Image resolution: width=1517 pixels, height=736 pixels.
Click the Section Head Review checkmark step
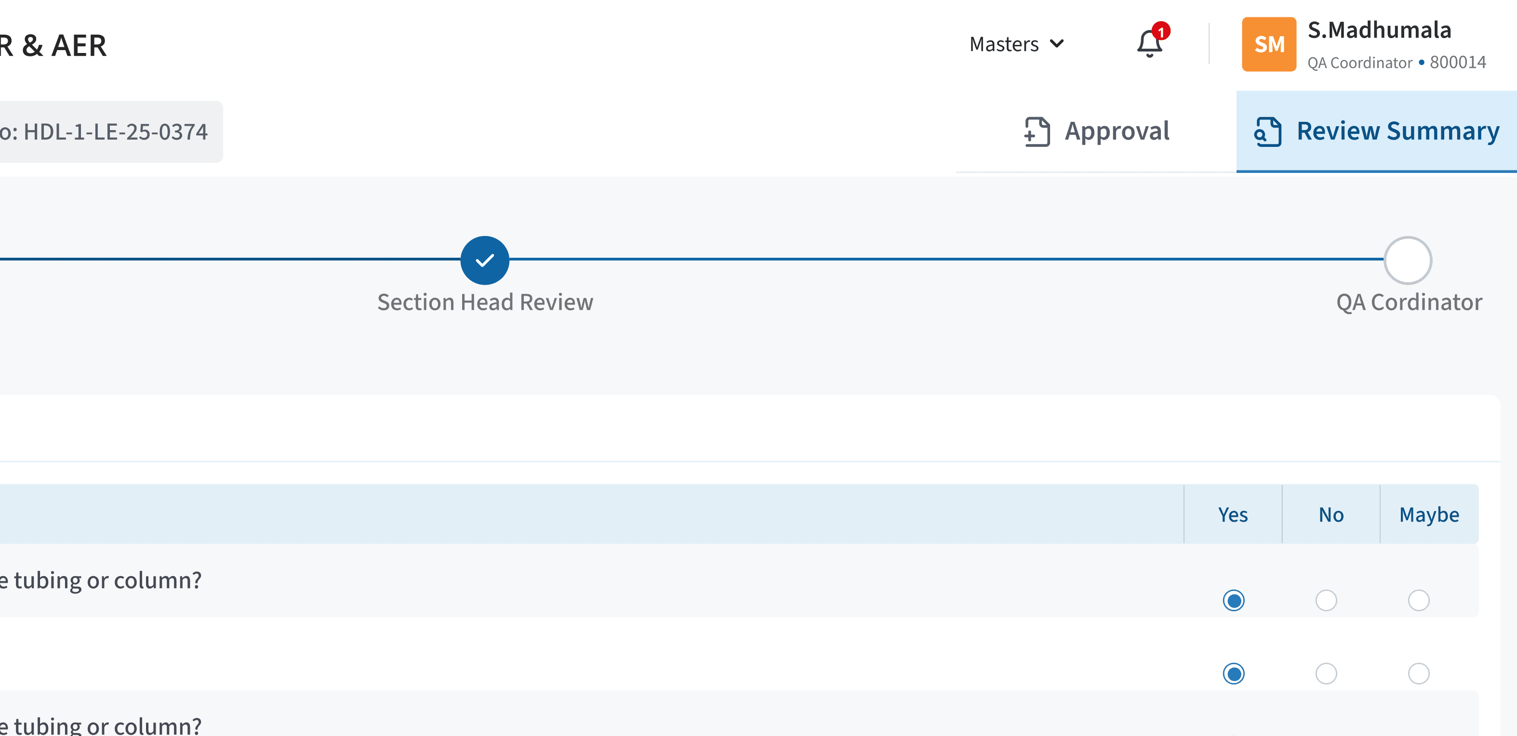click(x=484, y=260)
